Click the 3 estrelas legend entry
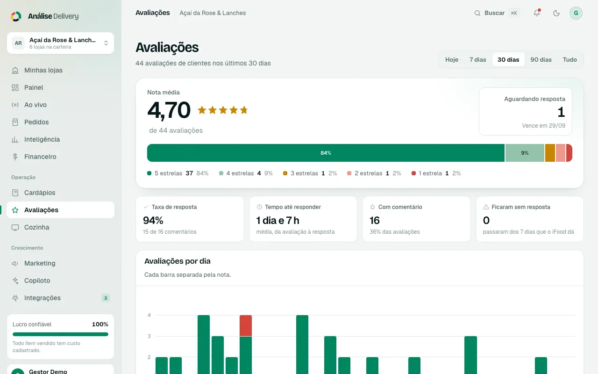Image resolution: width=598 pixels, height=374 pixels. [310, 173]
